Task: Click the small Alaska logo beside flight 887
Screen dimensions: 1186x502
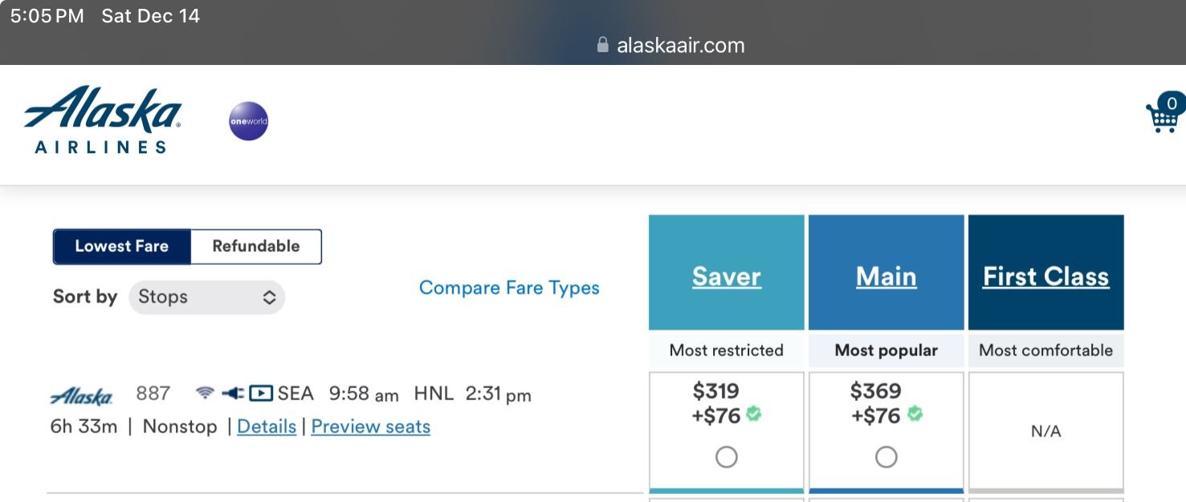Action: tap(81, 395)
